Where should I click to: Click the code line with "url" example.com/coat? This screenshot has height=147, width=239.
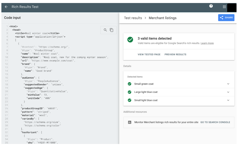48,60
